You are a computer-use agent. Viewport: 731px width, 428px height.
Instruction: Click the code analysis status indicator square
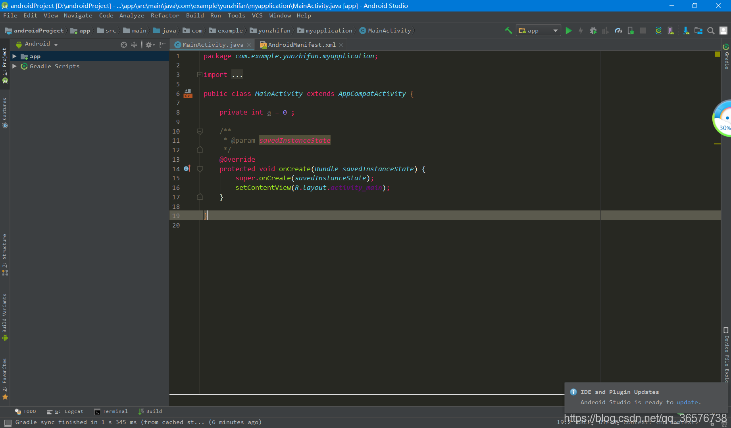[717, 54]
